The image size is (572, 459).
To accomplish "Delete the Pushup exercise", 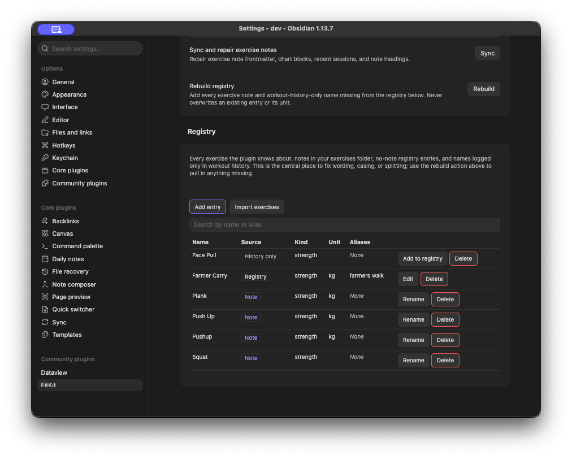I will coord(445,340).
